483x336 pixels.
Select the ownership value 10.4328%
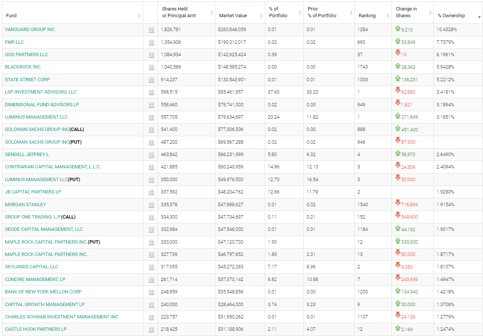[447, 30]
